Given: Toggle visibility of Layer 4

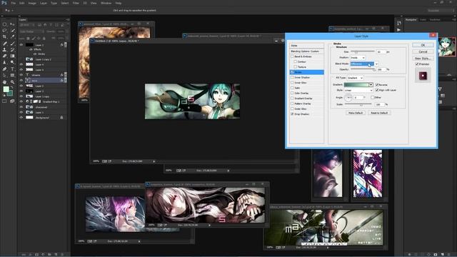Looking at the screenshot, I should [21, 64].
